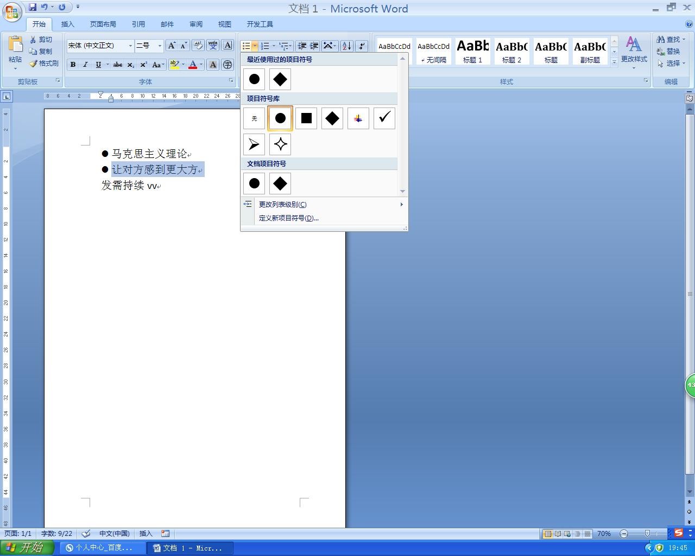Select 无 (none) in bullet library

coord(254,118)
